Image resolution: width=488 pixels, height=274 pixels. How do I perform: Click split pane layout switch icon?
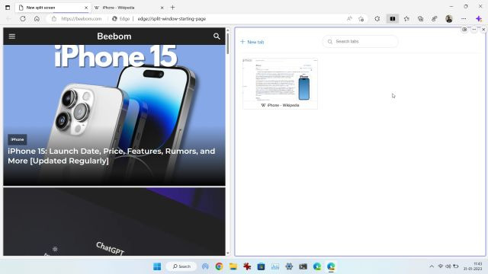(464, 29)
